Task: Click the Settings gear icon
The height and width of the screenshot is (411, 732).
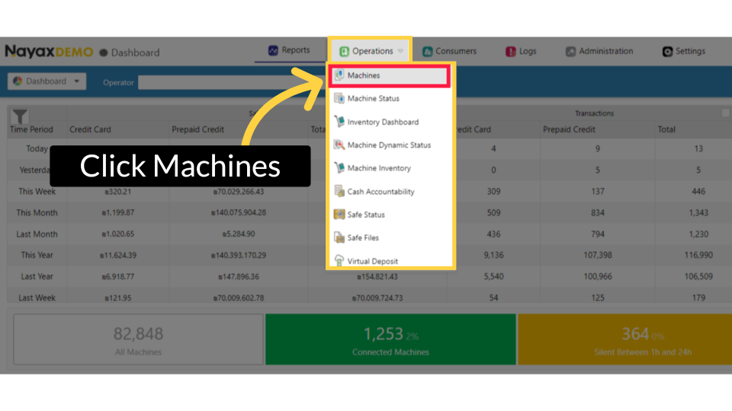Action: click(667, 52)
